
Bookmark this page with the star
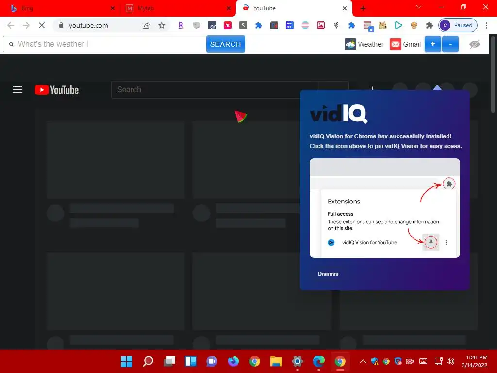[162, 25]
